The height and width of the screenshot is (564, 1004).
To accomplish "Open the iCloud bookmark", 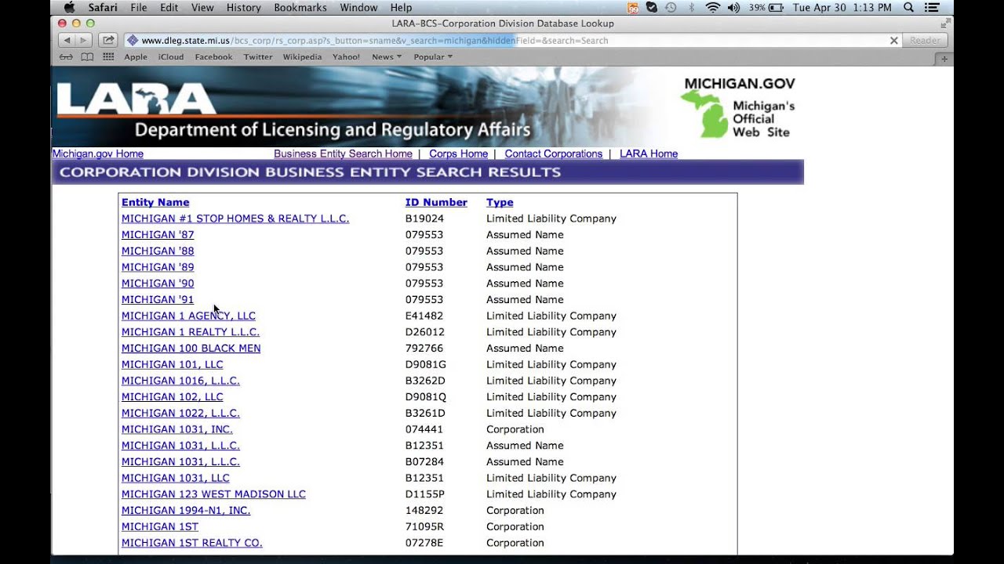I will [171, 56].
